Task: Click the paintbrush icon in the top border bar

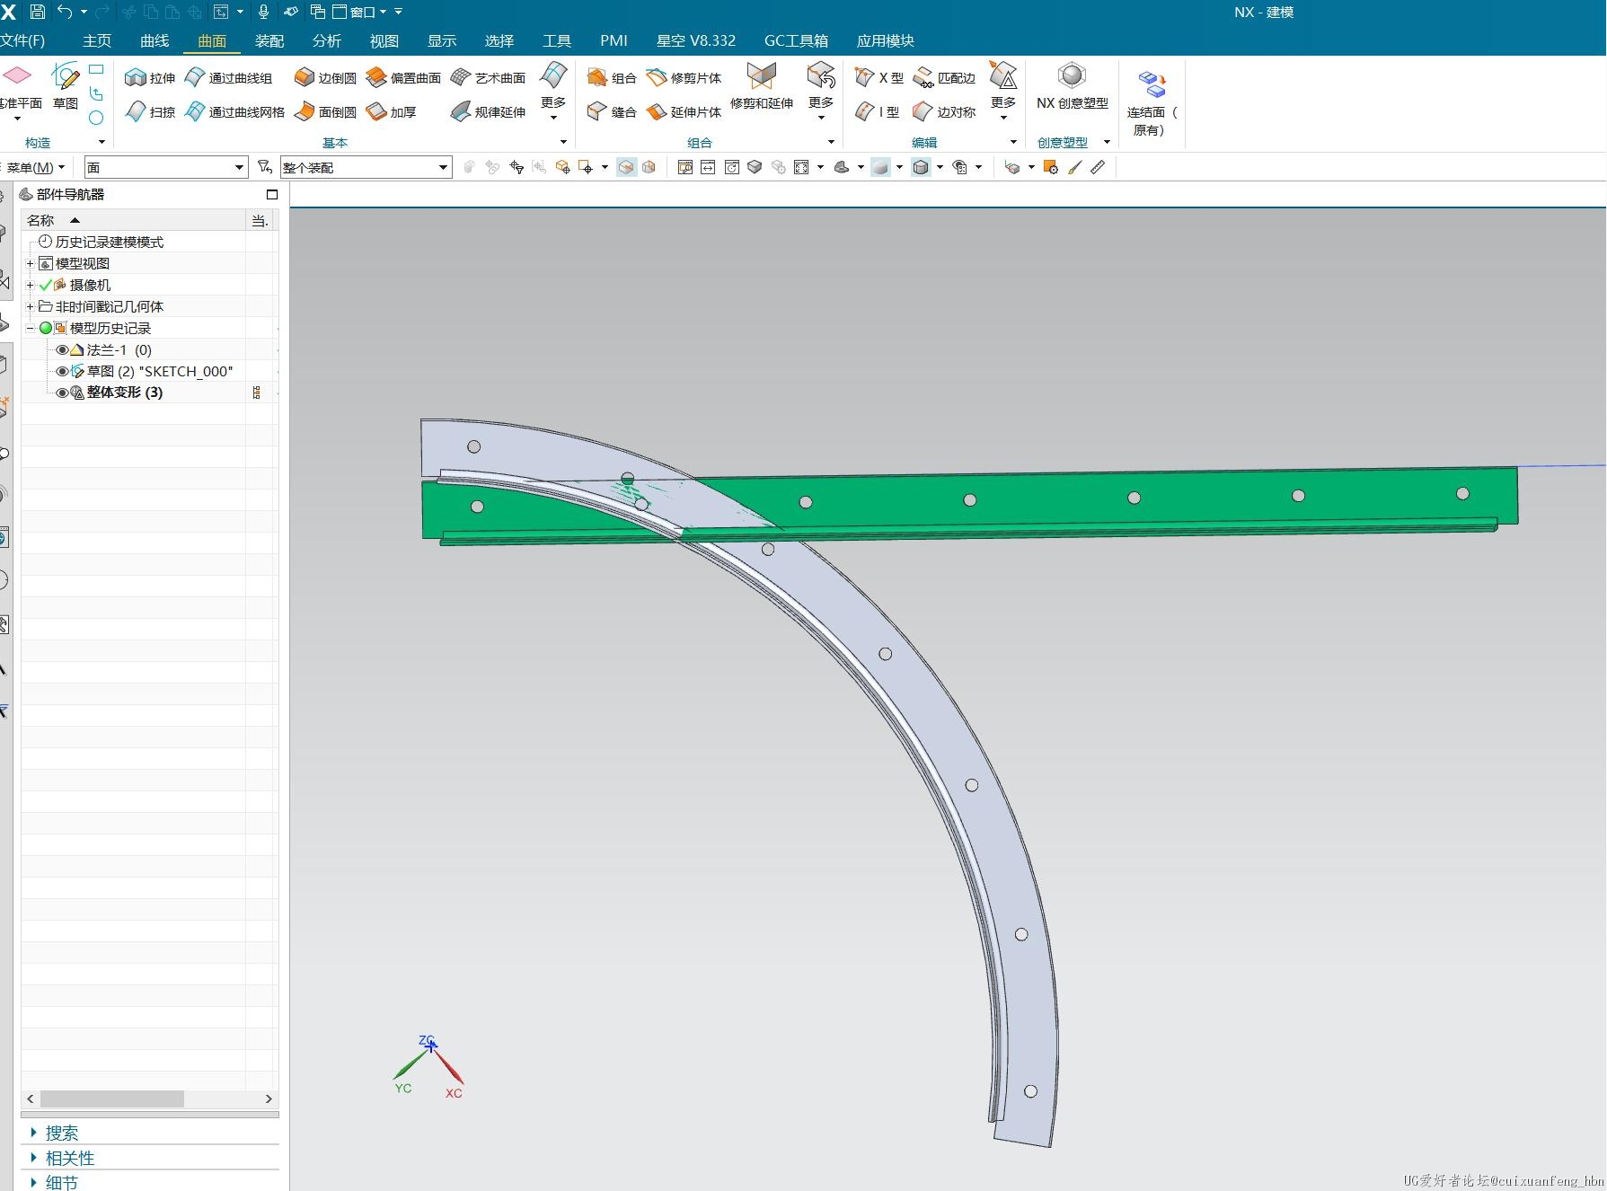Action: click(x=1074, y=167)
